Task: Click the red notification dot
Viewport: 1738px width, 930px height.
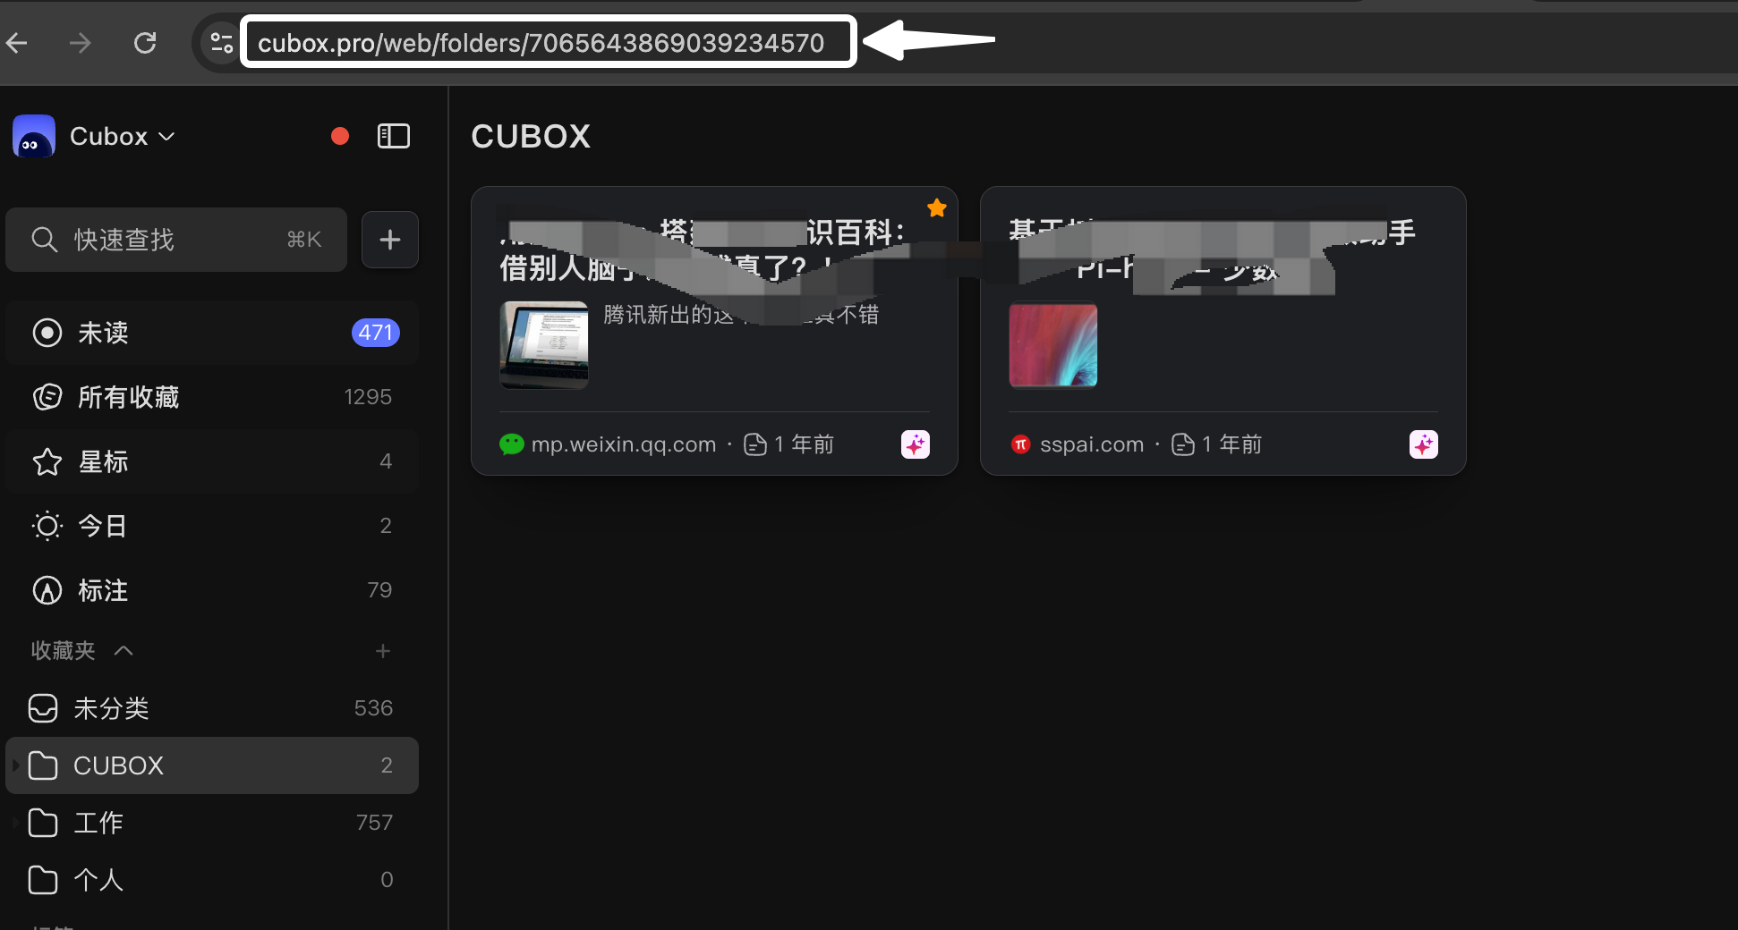Action: (x=339, y=135)
